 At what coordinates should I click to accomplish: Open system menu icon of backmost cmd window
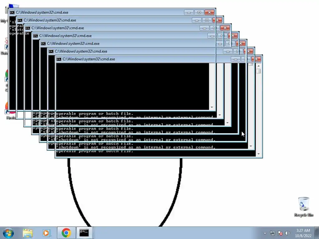point(12,12)
